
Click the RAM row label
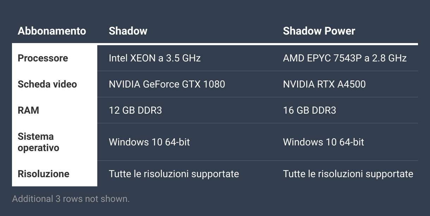[28, 110]
